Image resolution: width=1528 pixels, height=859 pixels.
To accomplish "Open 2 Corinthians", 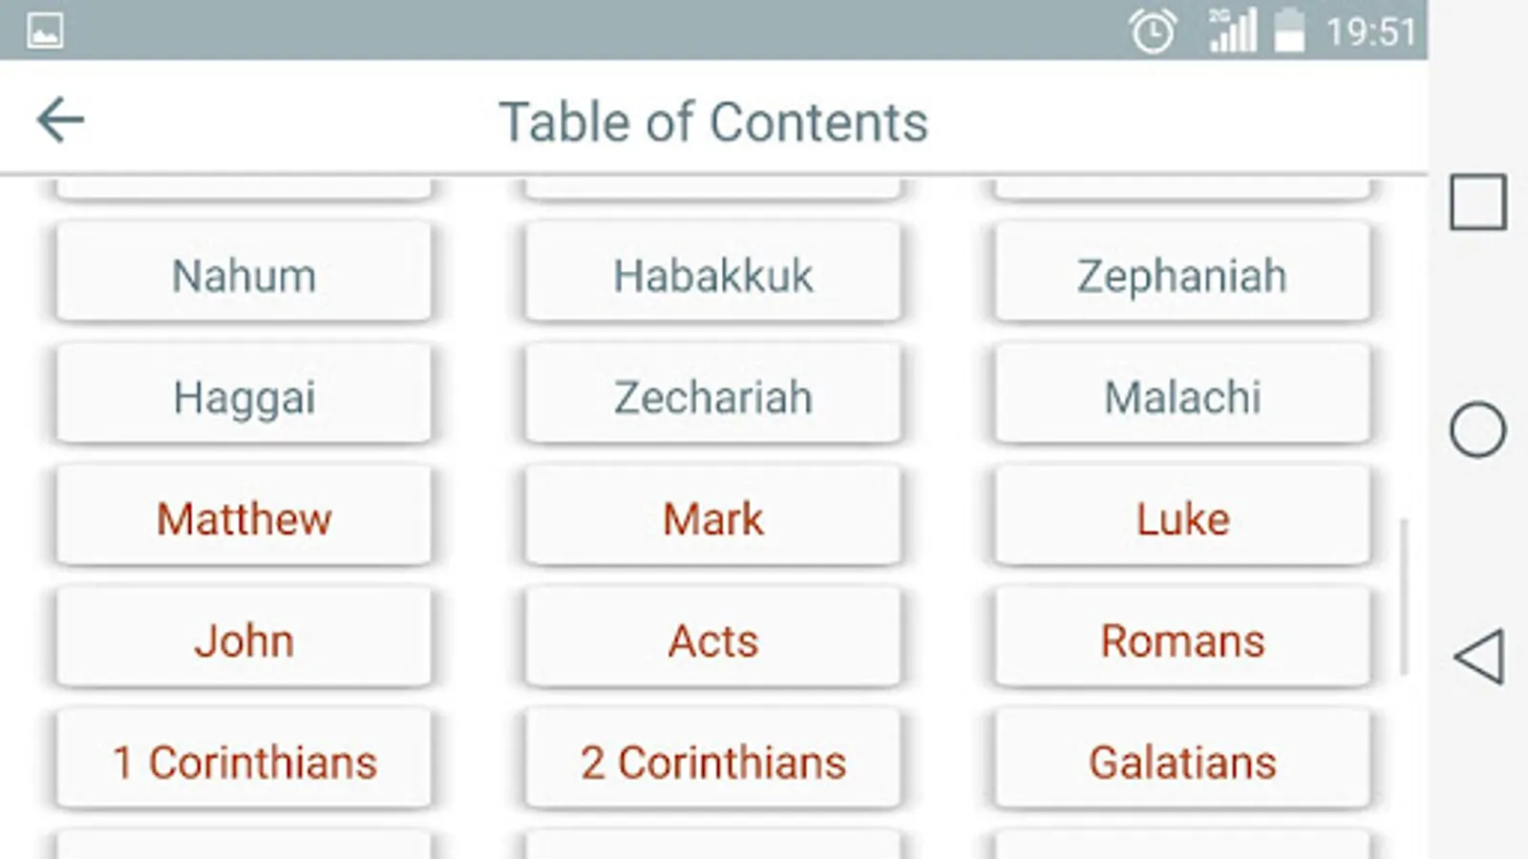I will [712, 760].
